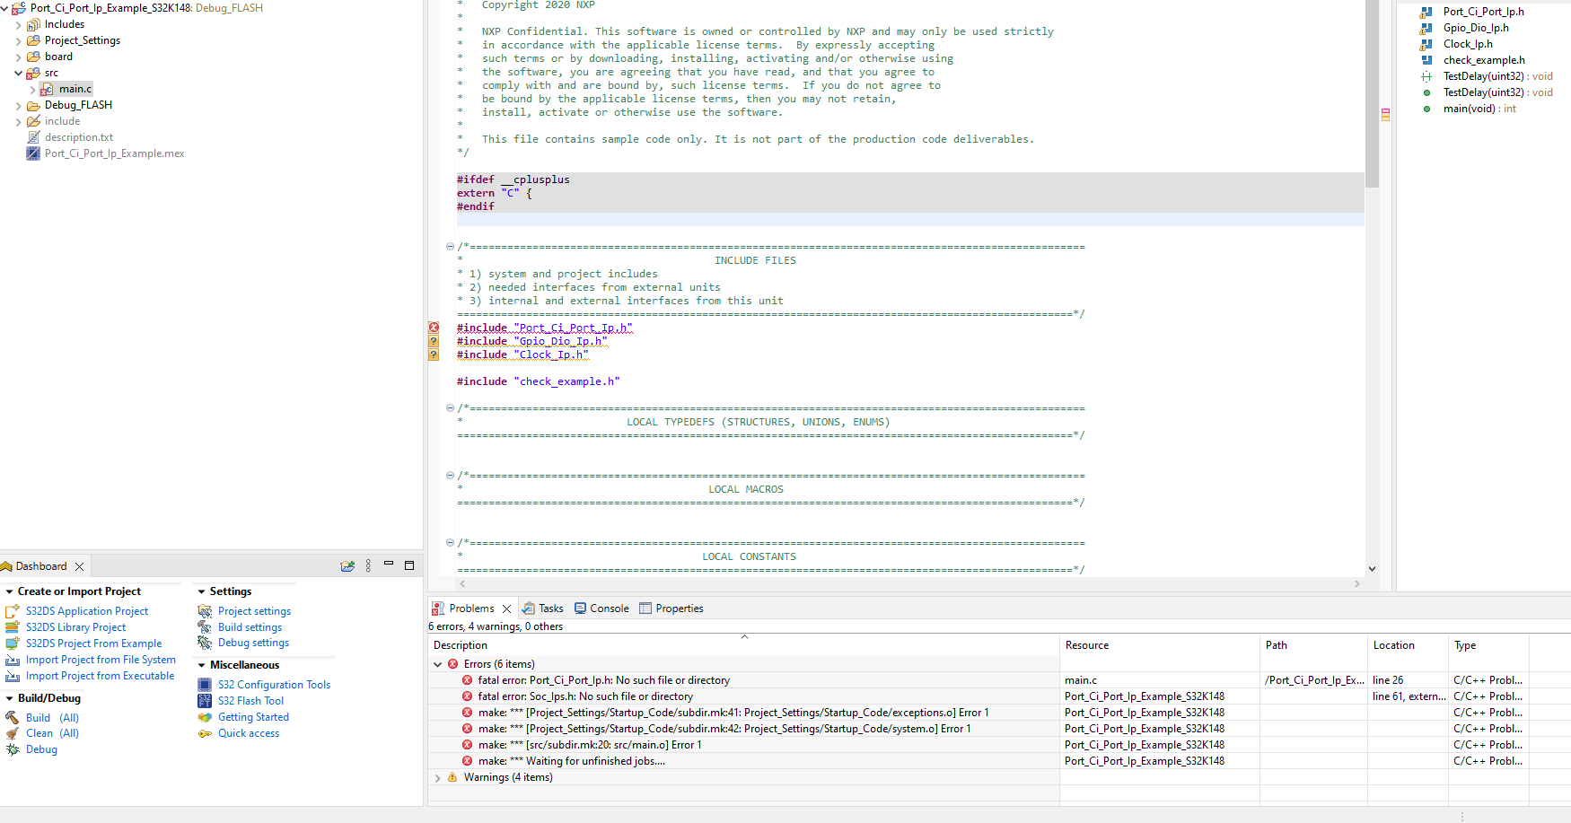Open Project settings link
This screenshot has width=1571, height=823.
(254, 611)
